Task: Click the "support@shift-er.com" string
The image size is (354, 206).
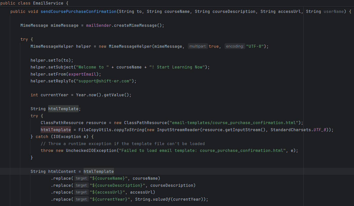Action: click(105, 81)
